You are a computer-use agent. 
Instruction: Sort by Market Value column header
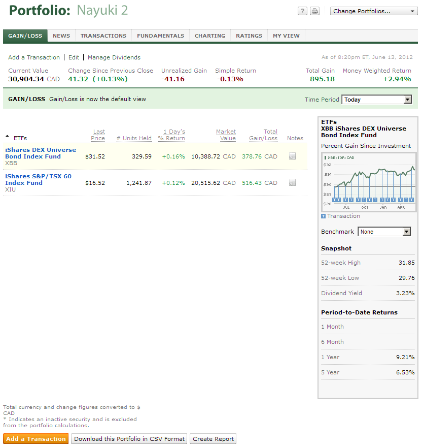click(x=226, y=135)
